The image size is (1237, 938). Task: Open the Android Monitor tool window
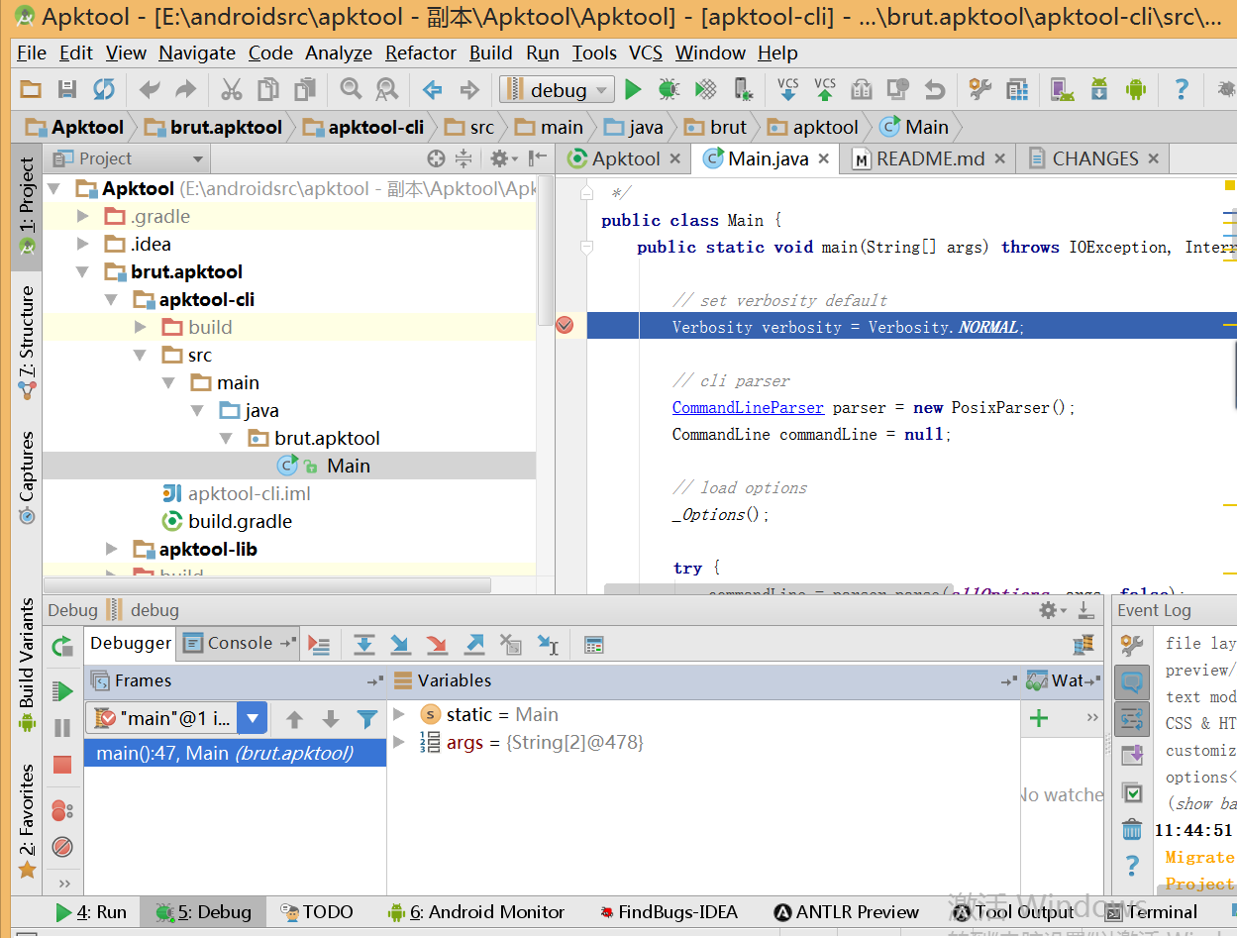[x=476, y=912]
